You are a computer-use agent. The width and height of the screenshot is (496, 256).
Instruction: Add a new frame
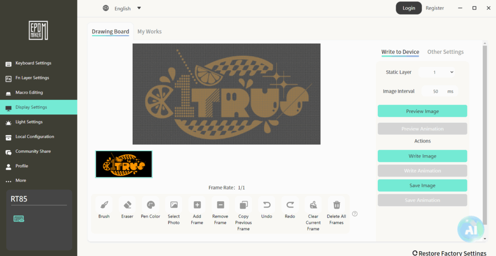coord(197,205)
